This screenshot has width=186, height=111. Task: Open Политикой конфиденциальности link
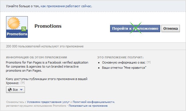pyautogui.click(x=94, y=102)
